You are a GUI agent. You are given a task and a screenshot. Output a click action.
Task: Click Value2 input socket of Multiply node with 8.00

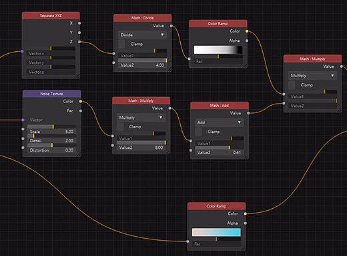(113, 146)
